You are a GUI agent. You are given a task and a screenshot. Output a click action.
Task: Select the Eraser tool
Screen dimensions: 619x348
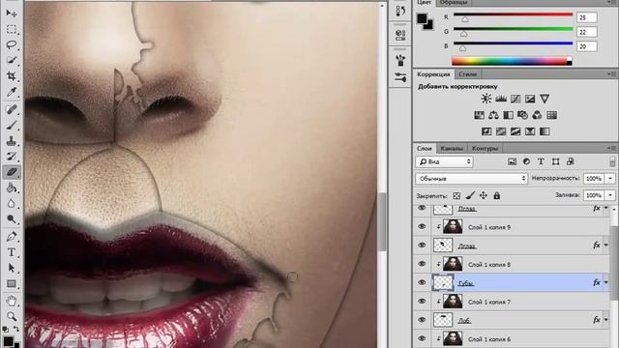(x=11, y=172)
